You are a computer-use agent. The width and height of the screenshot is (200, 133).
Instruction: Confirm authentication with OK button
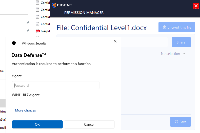tap(37, 124)
